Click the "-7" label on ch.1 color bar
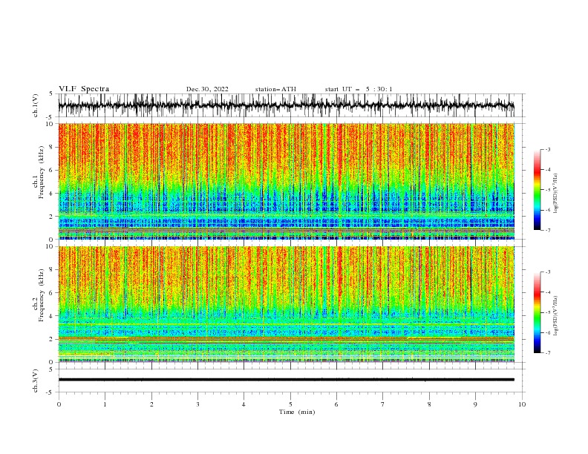 tap(547, 230)
